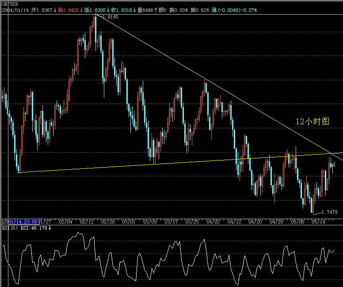Click the turnover value 额0

(x=163, y=10)
